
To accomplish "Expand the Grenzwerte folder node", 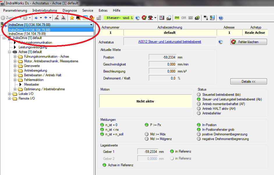I will point(15,66).
